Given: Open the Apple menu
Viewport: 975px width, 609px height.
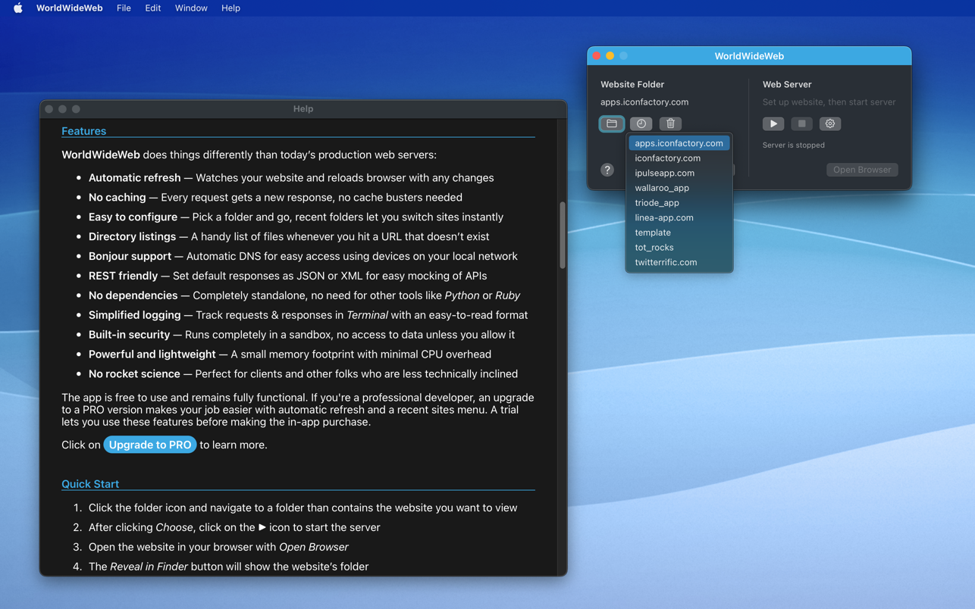Looking at the screenshot, I should 18,8.
